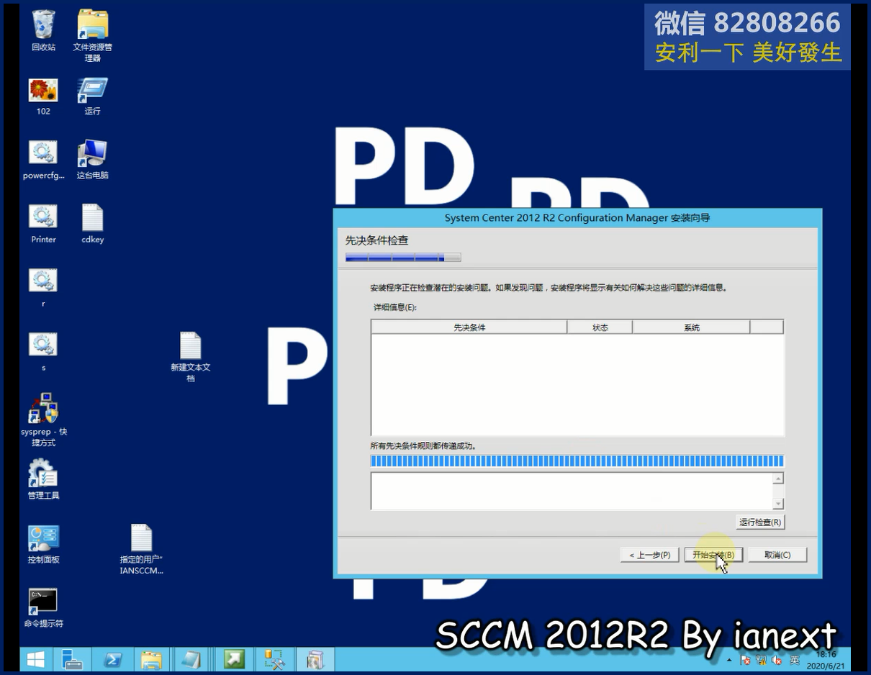Viewport: 871px width, 675px height.
Task: Select the 指定的用户 IANSCCM text file
Action: [x=141, y=549]
